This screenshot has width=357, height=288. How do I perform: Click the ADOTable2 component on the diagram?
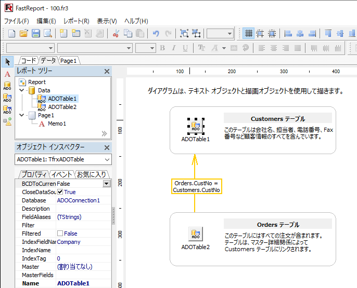[x=195, y=234]
